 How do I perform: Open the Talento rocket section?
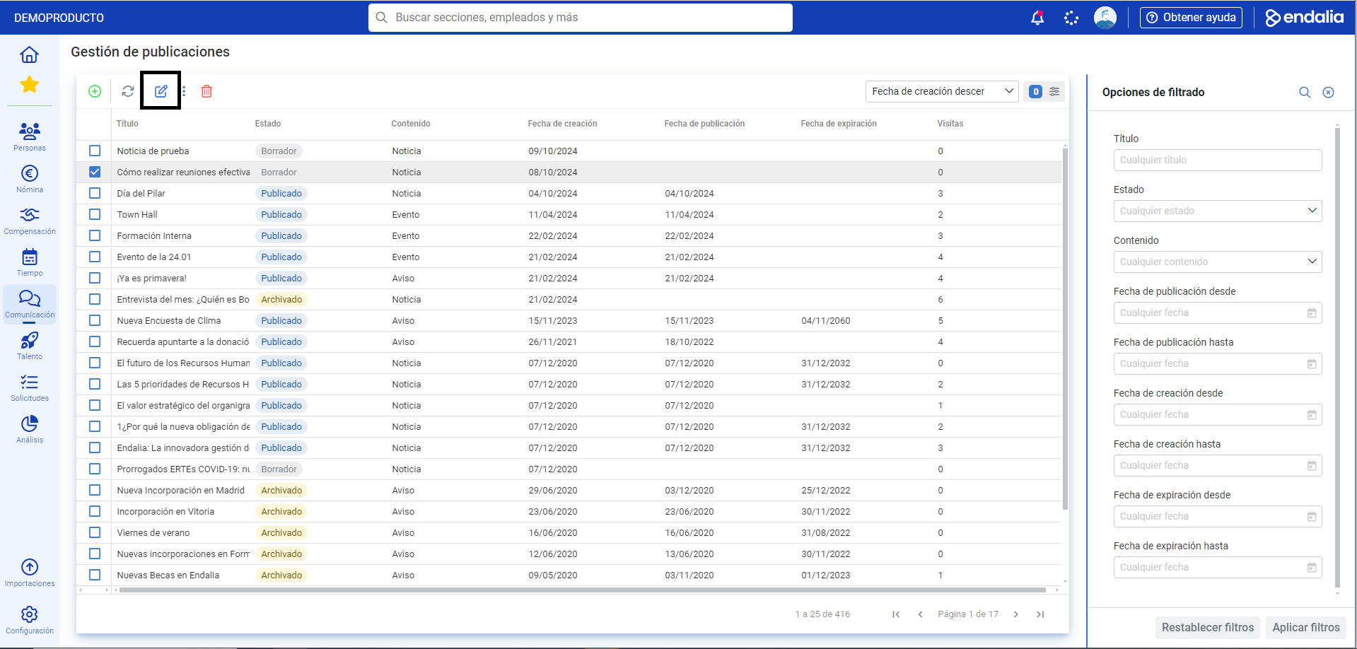30,345
